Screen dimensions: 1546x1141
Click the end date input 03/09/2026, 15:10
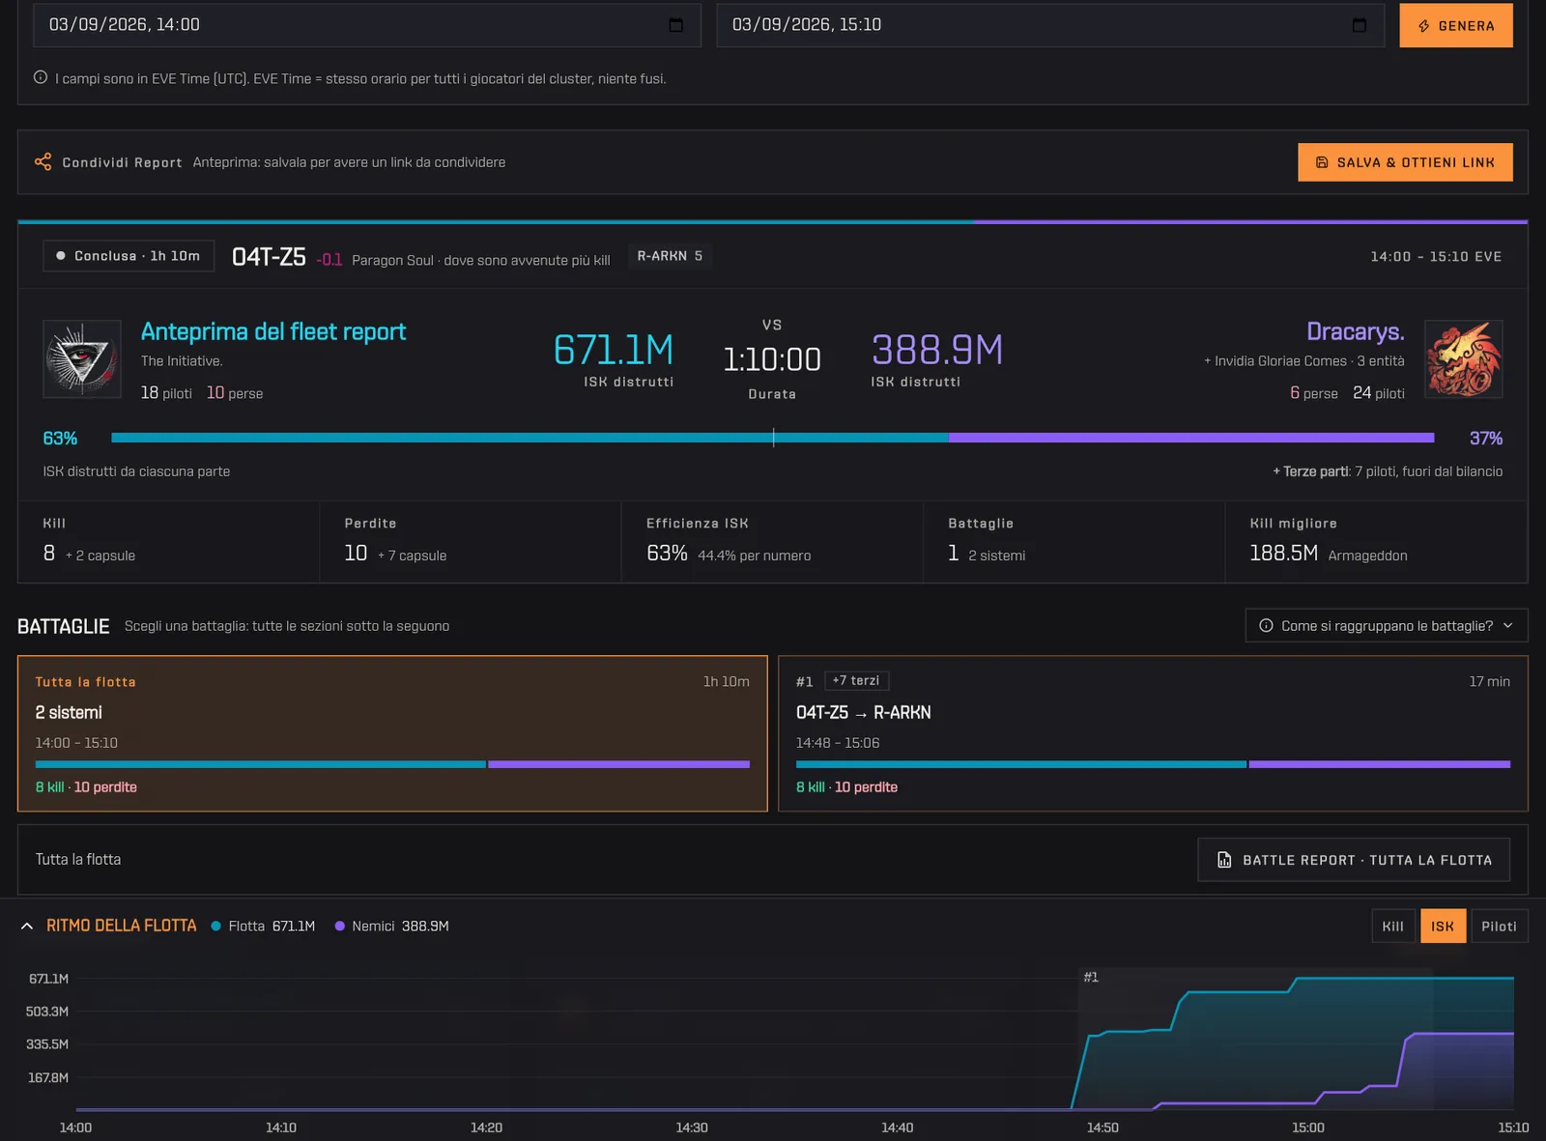pos(1050,25)
